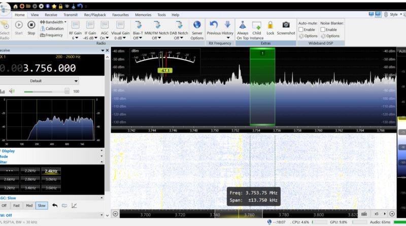The height and width of the screenshot is (226, 406).
Task: Open the DAB Notch dropdown
Action: point(179,30)
